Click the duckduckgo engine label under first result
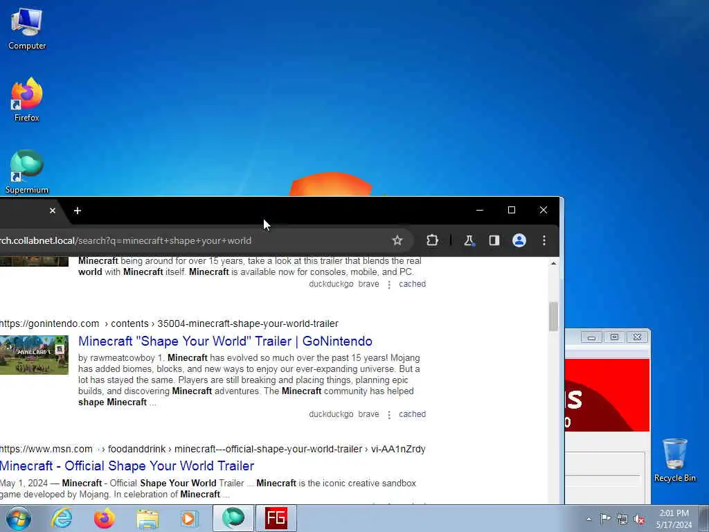The width and height of the screenshot is (709, 532). [331, 284]
